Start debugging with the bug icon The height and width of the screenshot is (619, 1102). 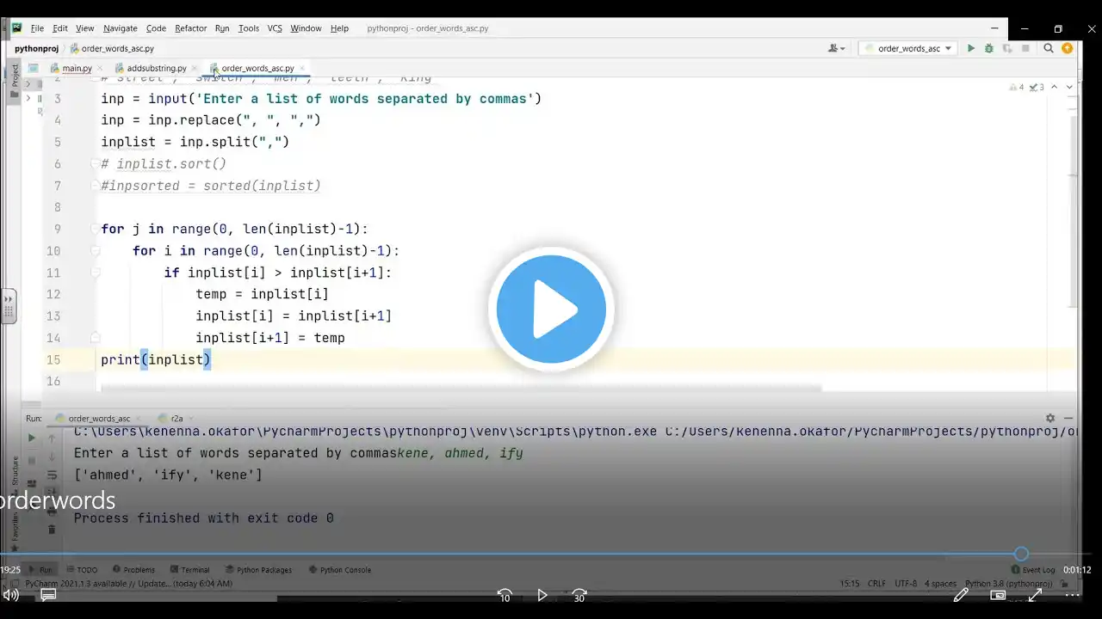click(x=988, y=49)
